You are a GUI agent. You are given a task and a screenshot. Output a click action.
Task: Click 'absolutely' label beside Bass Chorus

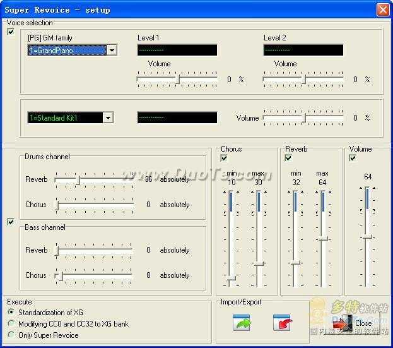tap(175, 275)
